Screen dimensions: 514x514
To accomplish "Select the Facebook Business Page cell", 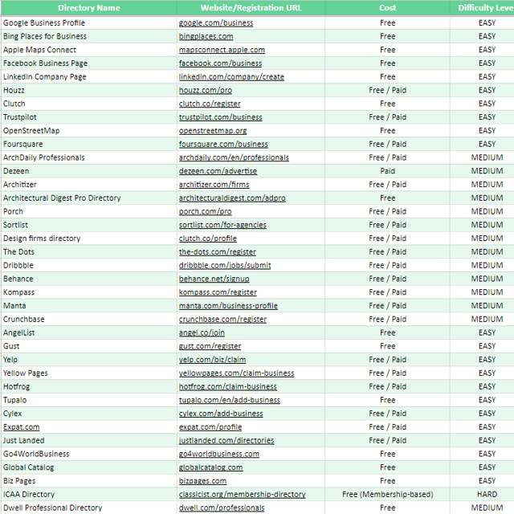I will (x=89, y=63).
